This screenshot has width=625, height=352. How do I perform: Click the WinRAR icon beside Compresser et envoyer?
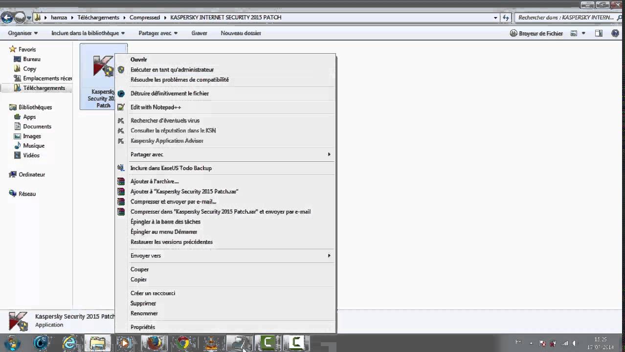(x=121, y=202)
